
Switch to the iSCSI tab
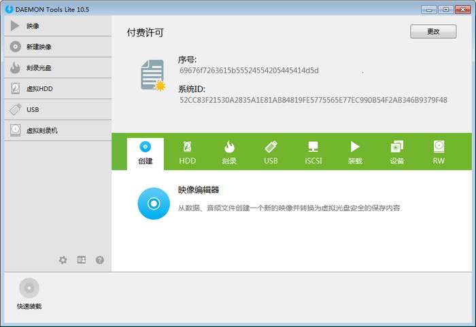[313, 153]
